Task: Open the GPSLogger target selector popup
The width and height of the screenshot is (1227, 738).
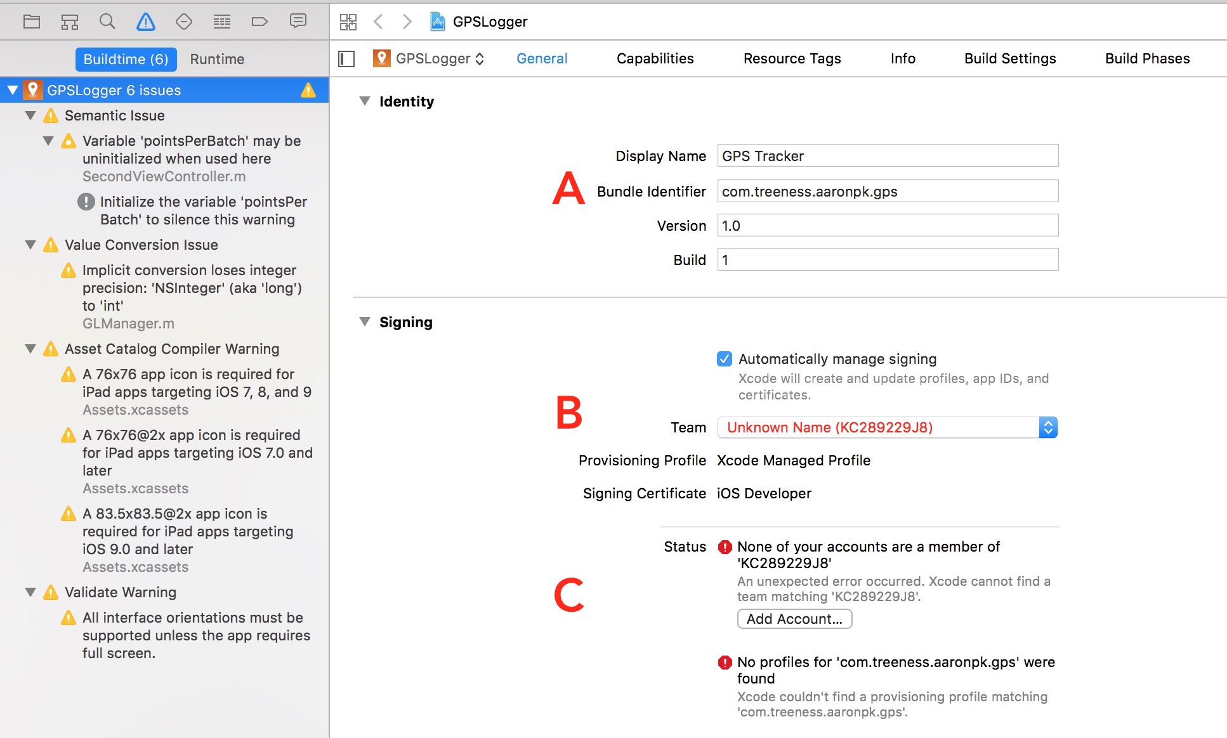Action: [x=430, y=59]
